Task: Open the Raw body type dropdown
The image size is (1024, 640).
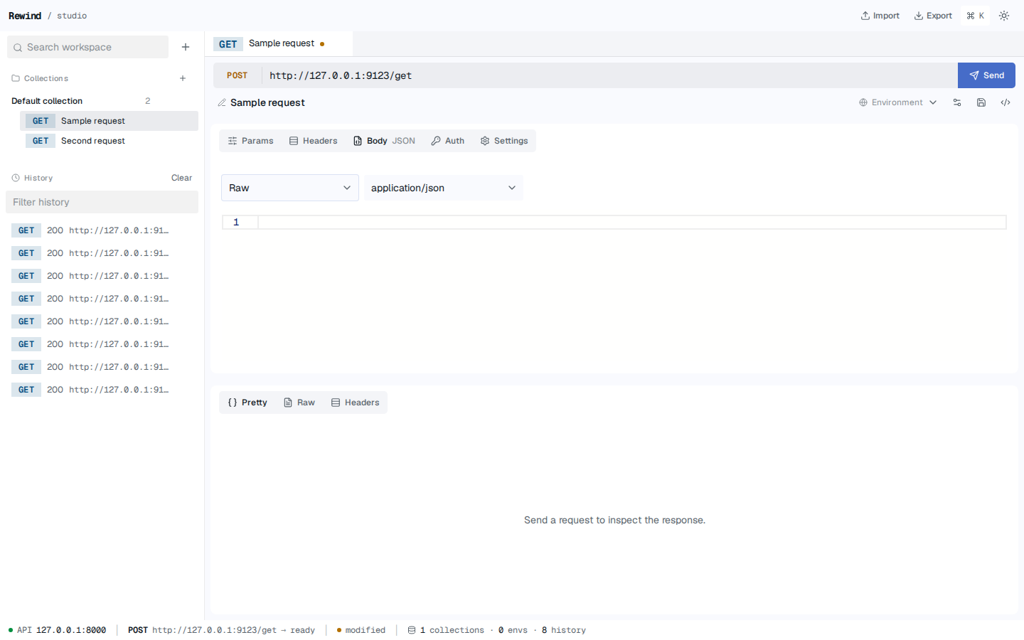Action: (290, 188)
